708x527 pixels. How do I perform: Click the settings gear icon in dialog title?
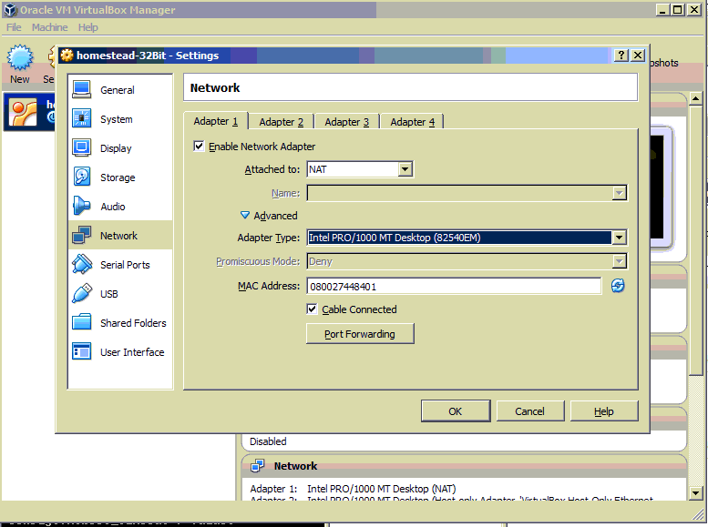tap(67, 56)
